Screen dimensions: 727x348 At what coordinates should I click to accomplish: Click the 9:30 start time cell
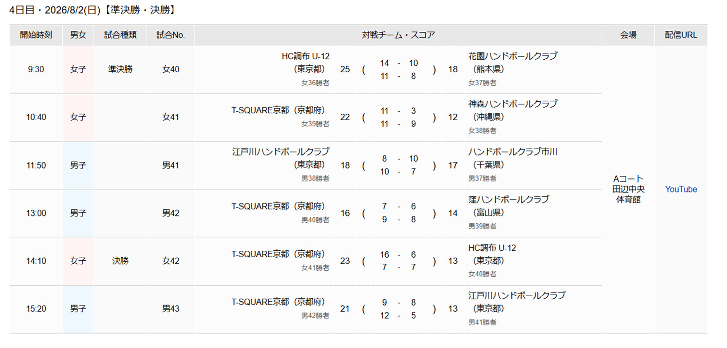pyautogui.click(x=36, y=69)
